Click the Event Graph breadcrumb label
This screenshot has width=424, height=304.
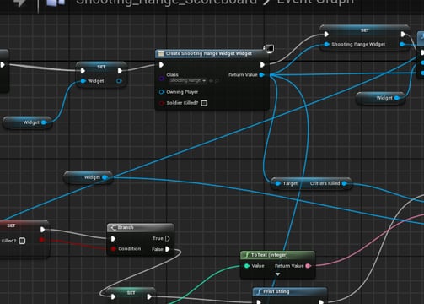coord(315,3)
